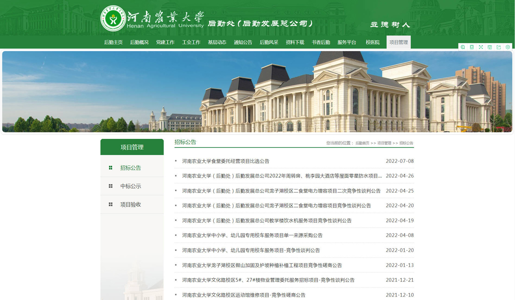
Task: Open the 运动馆维修项目 竞争性磋商公告 link
Action: [244, 295]
